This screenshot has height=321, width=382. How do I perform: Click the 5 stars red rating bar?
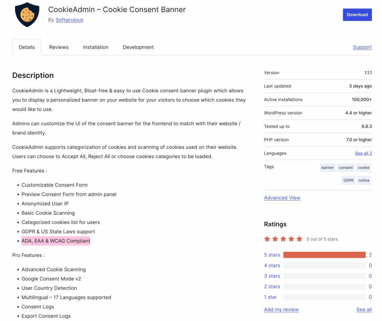pyautogui.click(x=324, y=255)
